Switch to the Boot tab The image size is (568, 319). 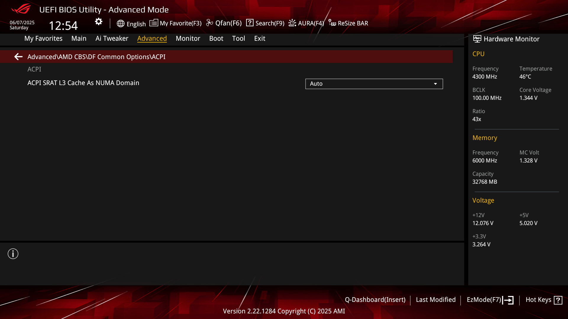click(x=216, y=38)
